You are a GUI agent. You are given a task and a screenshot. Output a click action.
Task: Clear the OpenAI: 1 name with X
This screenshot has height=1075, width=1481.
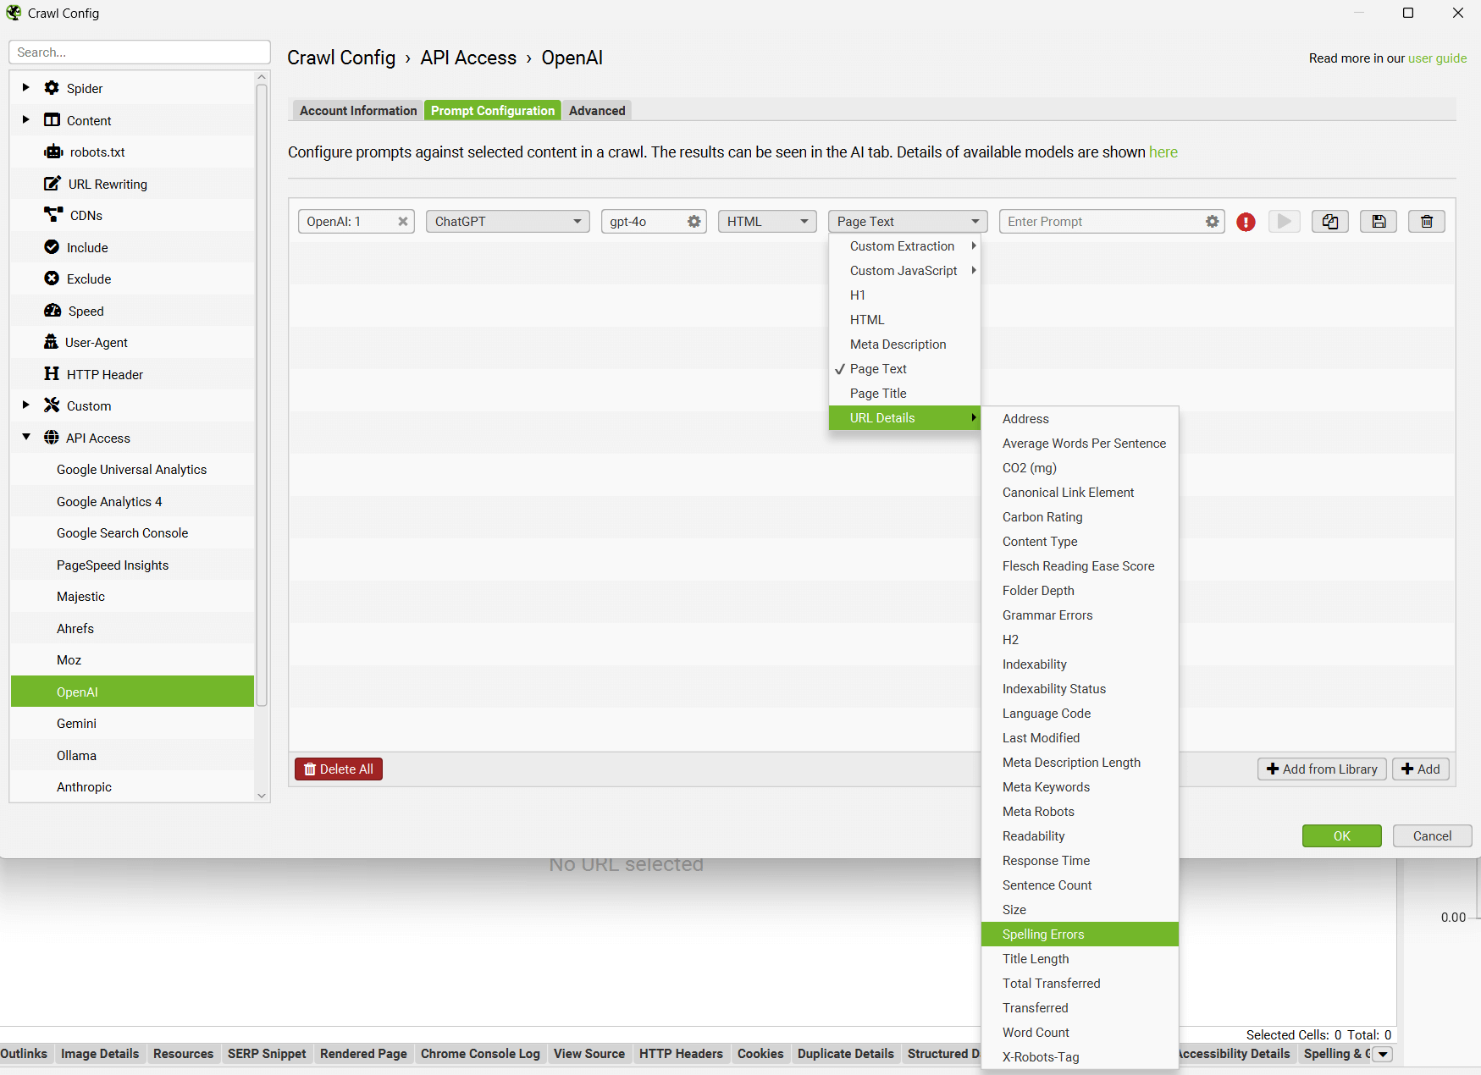(403, 222)
